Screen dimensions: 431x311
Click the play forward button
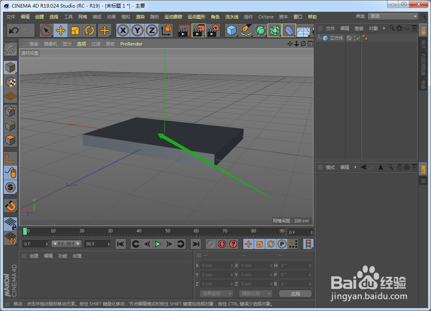(158, 244)
